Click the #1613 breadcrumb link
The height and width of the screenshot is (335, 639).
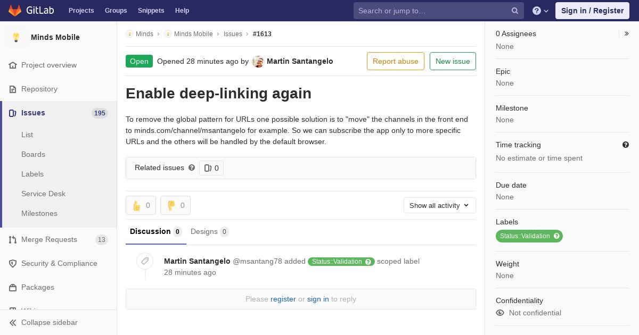262,34
